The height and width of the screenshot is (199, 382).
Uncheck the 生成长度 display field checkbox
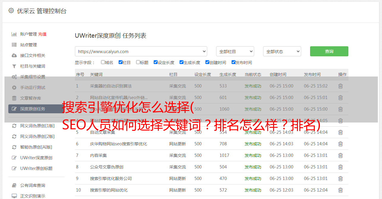pyautogui.click(x=181, y=62)
